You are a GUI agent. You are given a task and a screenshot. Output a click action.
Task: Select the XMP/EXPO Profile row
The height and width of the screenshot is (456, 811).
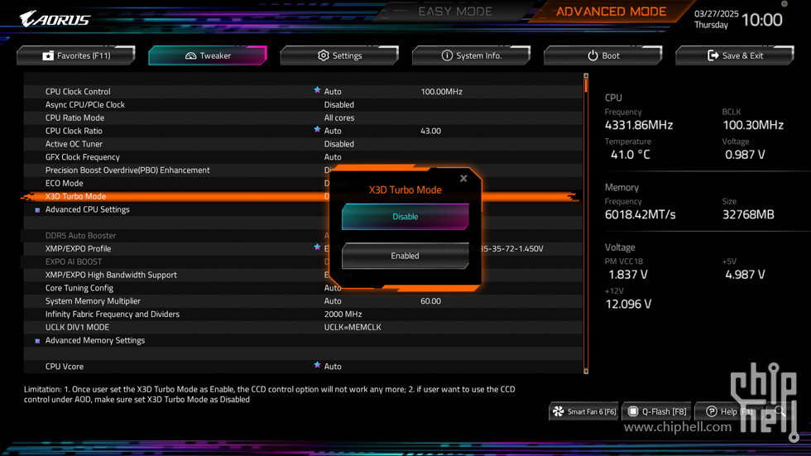pyautogui.click(x=303, y=248)
